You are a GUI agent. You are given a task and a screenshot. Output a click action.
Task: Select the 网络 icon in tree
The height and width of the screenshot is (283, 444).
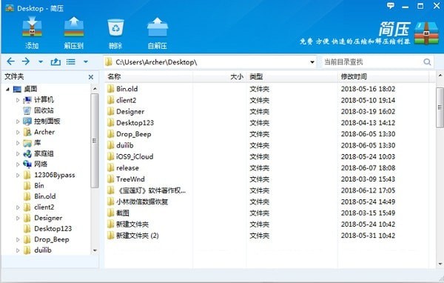27,164
